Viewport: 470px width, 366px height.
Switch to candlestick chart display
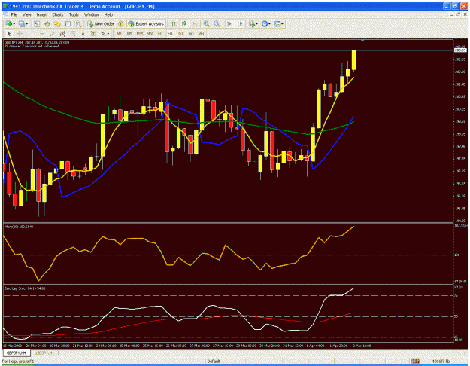(x=184, y=23)
